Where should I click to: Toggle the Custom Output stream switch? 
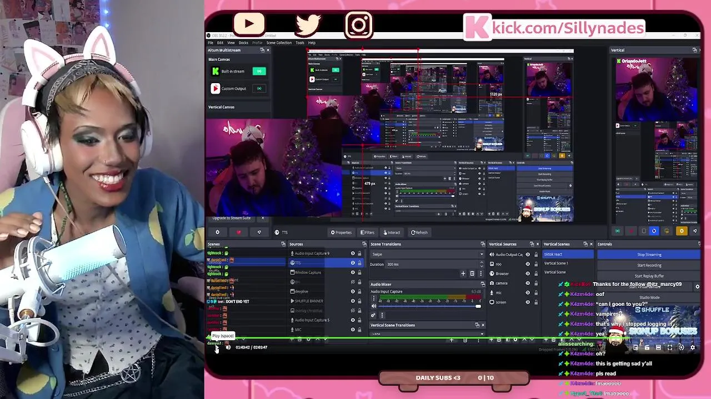(259, 88)
